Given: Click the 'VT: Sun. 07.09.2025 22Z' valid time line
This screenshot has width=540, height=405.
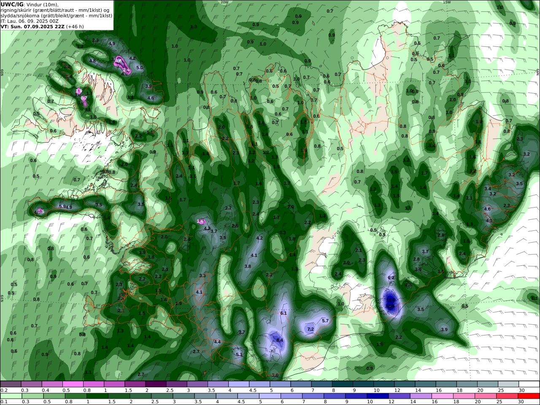Looking at the screenshot, I should pos(33,27).
